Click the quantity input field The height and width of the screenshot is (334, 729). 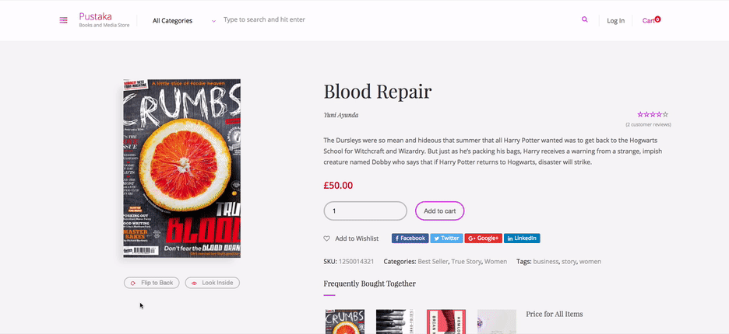(x=365, y=211)
